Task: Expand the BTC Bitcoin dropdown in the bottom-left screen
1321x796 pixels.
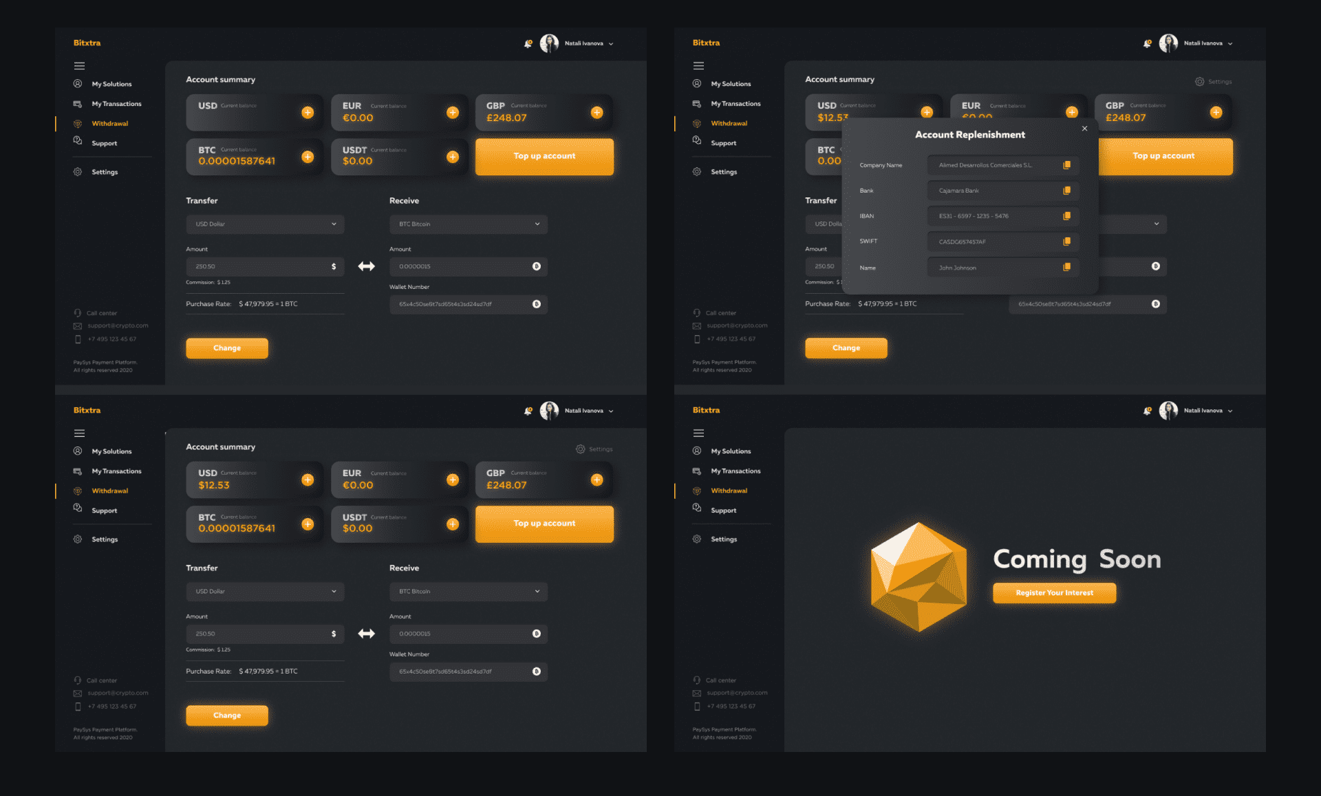Action: (x=468, y=592)
